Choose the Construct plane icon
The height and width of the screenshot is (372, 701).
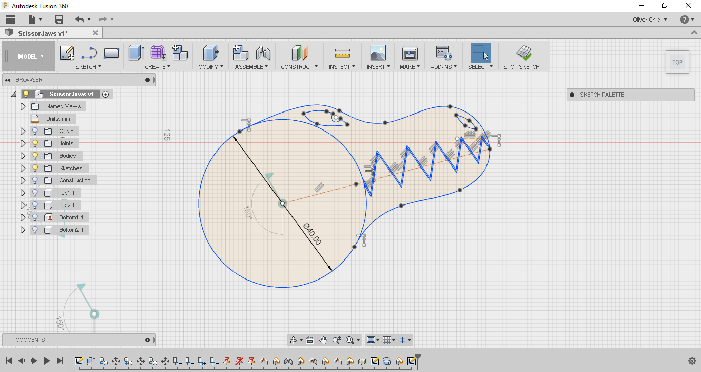point(299,52)
